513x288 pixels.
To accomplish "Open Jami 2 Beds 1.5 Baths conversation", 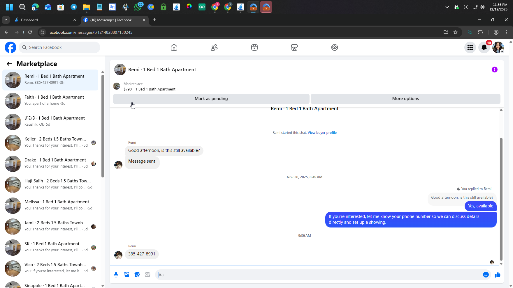I will coord(50,227).
